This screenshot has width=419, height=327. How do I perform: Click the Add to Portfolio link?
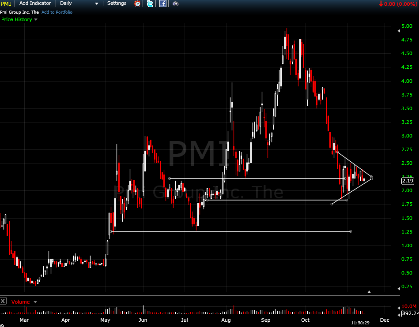[x=57, y=12]
